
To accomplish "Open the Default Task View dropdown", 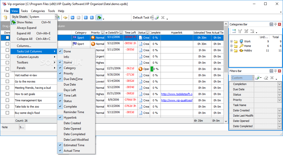I will click(153, 18).
